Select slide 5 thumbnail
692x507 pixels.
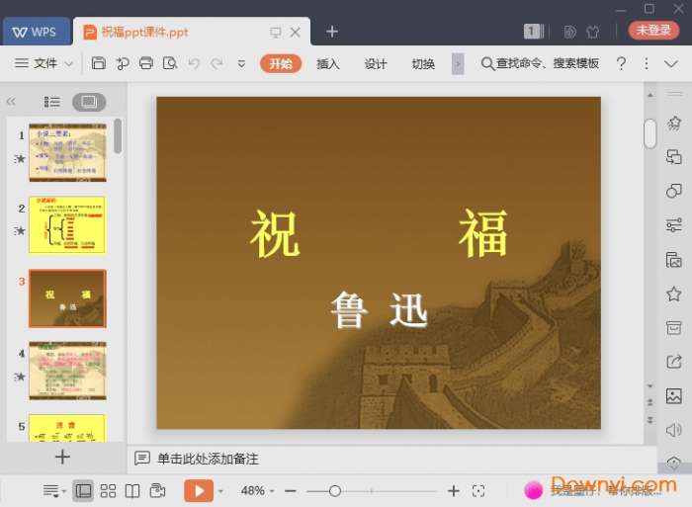point(67,428)
